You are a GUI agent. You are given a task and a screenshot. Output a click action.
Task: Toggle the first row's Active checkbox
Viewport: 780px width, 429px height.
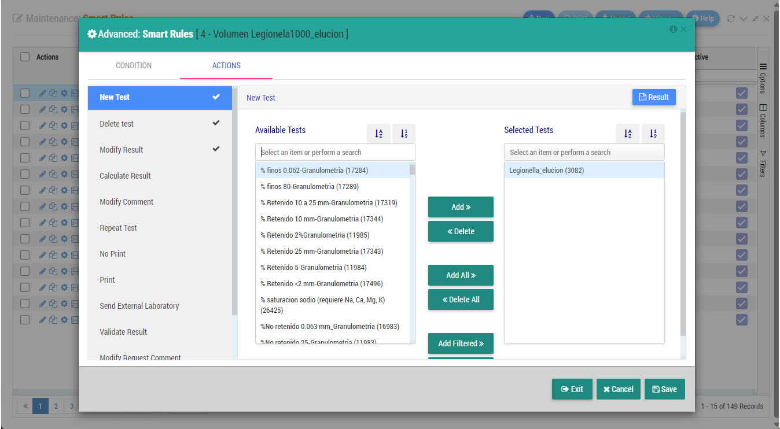[x=742, y=93]
